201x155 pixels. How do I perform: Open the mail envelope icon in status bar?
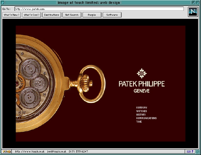[189, 151]
